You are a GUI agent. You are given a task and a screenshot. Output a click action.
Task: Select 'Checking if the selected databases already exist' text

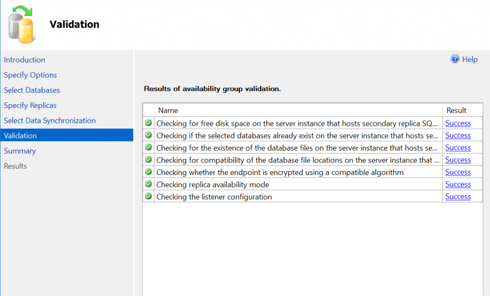(297, 135)
